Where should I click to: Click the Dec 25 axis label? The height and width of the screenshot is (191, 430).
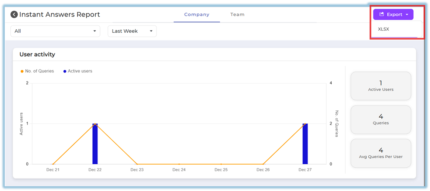[221, 170]
